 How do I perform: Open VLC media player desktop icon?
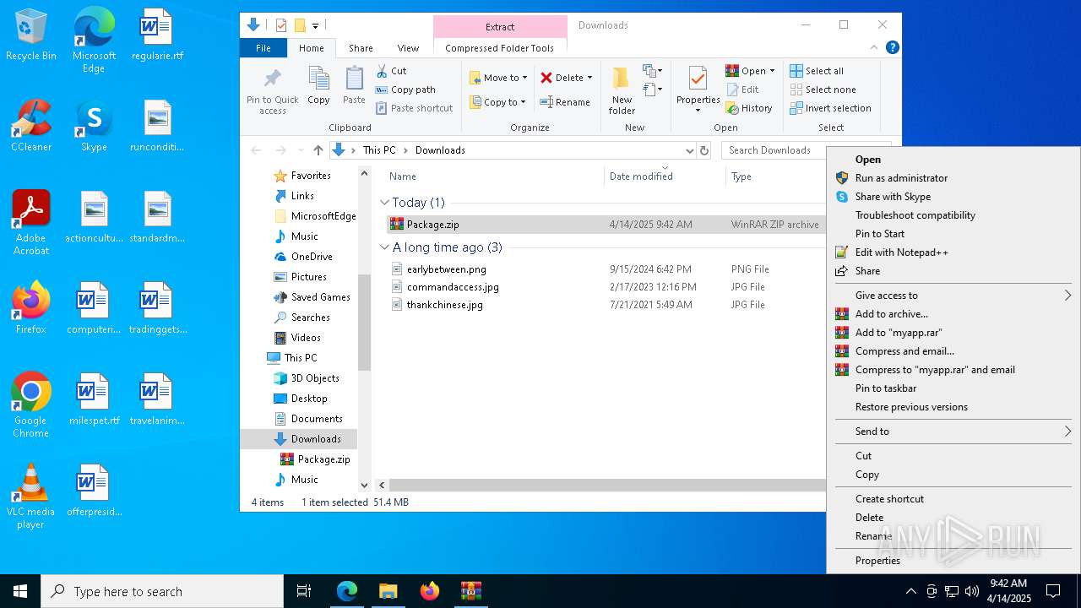(31, 497)
